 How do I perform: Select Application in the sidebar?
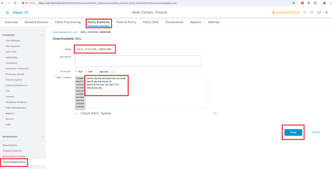point(12,57)
